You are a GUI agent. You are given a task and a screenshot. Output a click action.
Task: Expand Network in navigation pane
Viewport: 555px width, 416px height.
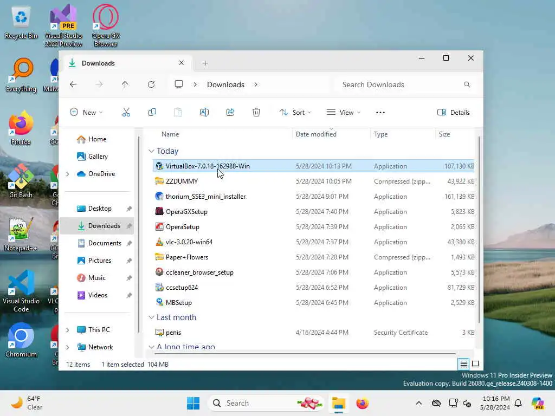(x=68, y=347)
